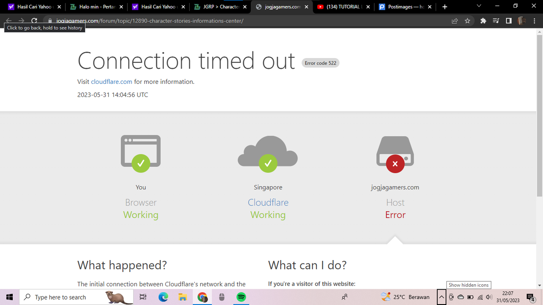Reload the page with the refresh icon
The width and height of the screenshot is (543, 305).
34,20
